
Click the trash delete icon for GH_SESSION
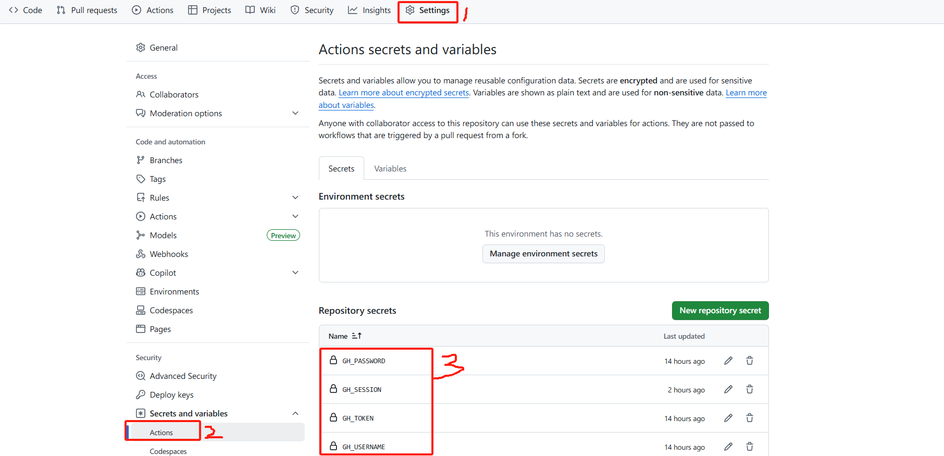pos(750,389)
